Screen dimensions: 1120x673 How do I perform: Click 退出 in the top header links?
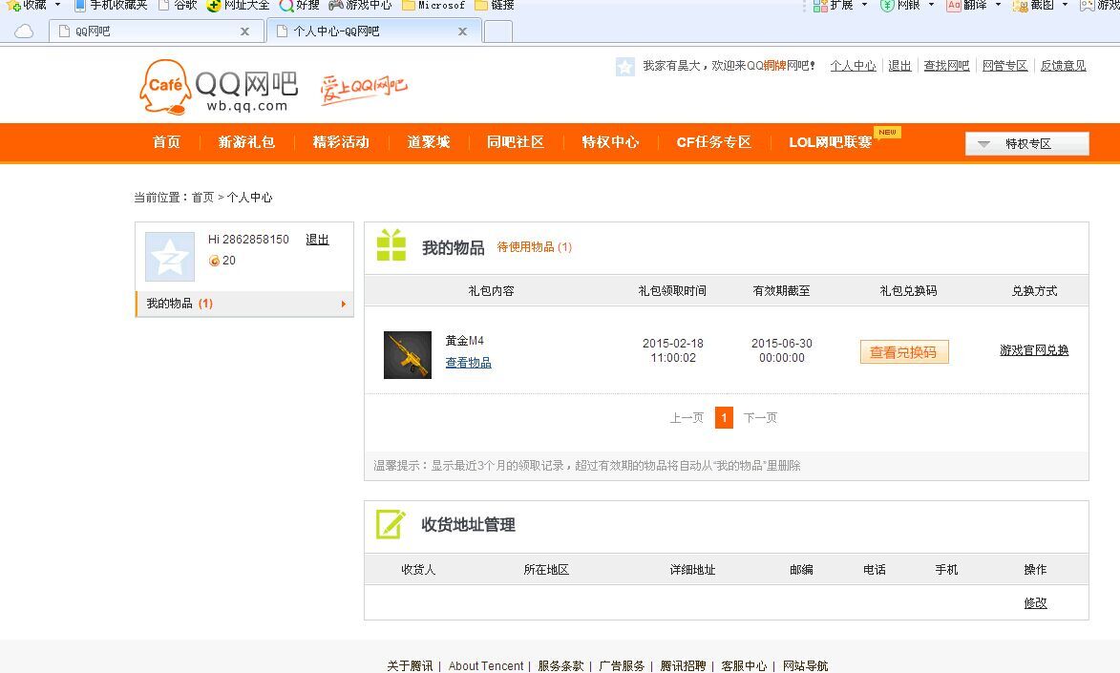[x=900, y=66]
